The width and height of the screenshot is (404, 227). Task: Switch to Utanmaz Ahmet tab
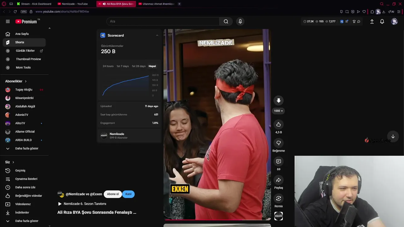tap(157, 4)
